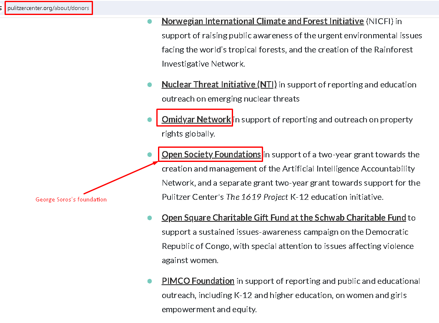Open the Nuclear Threat Initiative (NTI) link
The width and height of the screenshot is (439, 323).
219,84
